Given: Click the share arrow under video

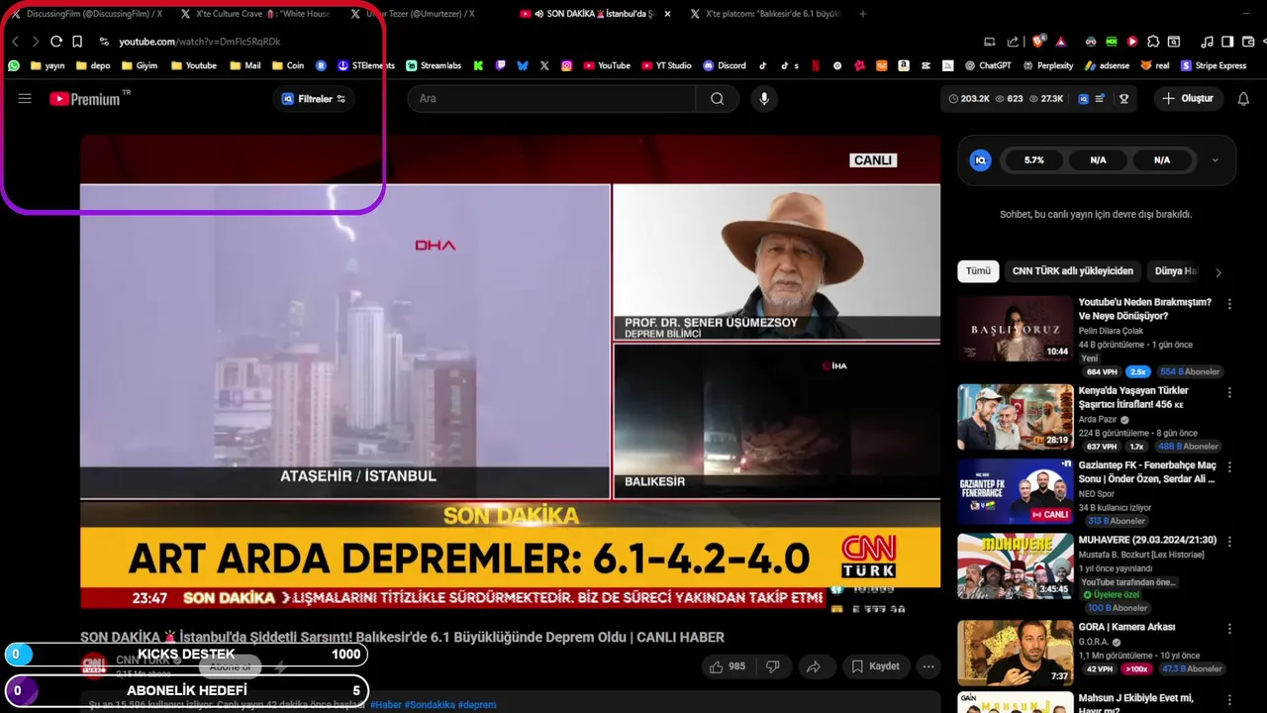Looking at the screenshot, I should pos(814,666).
